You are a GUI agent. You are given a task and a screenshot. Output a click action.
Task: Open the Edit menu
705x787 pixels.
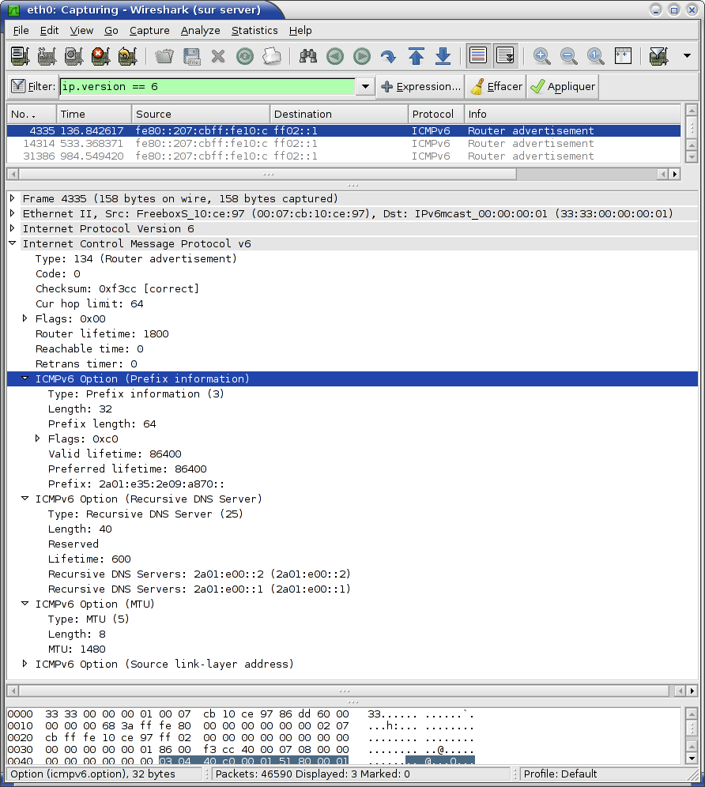point(49,31)
